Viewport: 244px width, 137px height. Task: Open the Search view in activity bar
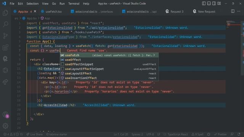[5, 24]
